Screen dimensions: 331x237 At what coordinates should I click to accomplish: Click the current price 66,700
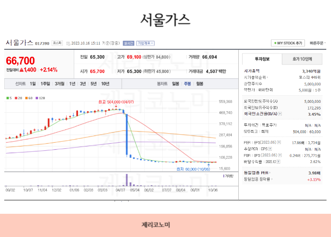[20, 61]
